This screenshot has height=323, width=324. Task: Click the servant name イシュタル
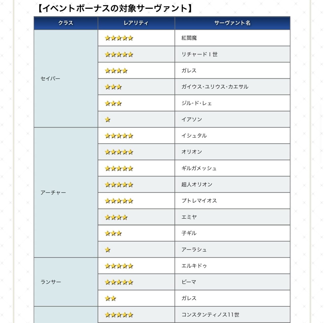click(194, 136)
